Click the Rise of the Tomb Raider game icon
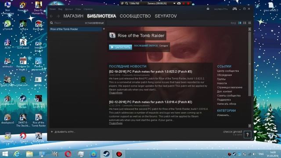This screenshot has width=281, height=158. pos(112,35)
